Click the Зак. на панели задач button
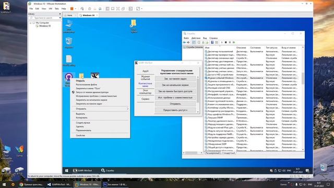The image size is (334, 188). pyautogui.click(x=175, y=79)
